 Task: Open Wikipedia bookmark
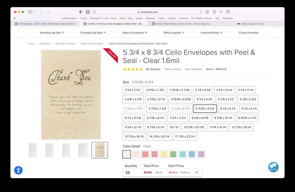(150, 18)
